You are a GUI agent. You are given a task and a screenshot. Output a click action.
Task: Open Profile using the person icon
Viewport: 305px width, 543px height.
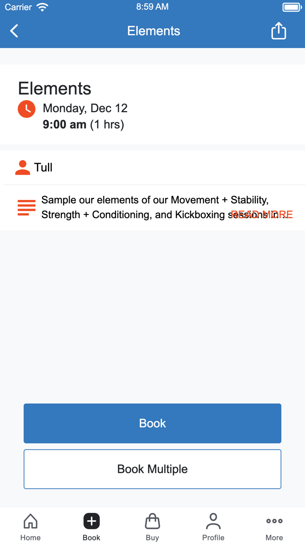click(x=213, y=520)
